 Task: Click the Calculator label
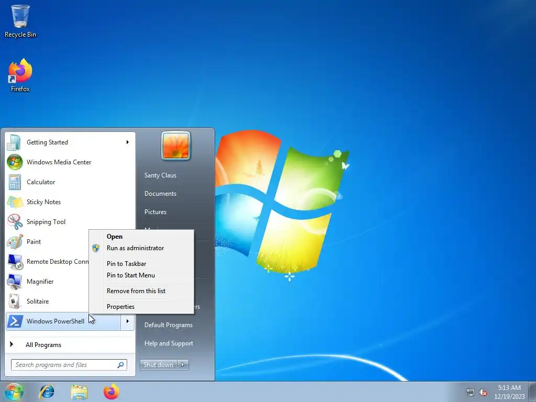(x=41, y=182)
